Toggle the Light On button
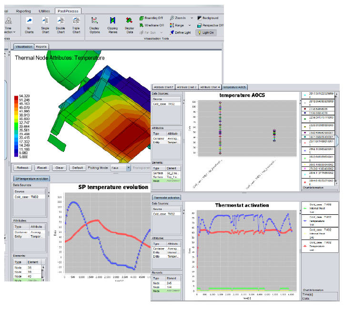 [x=206, y=33]
